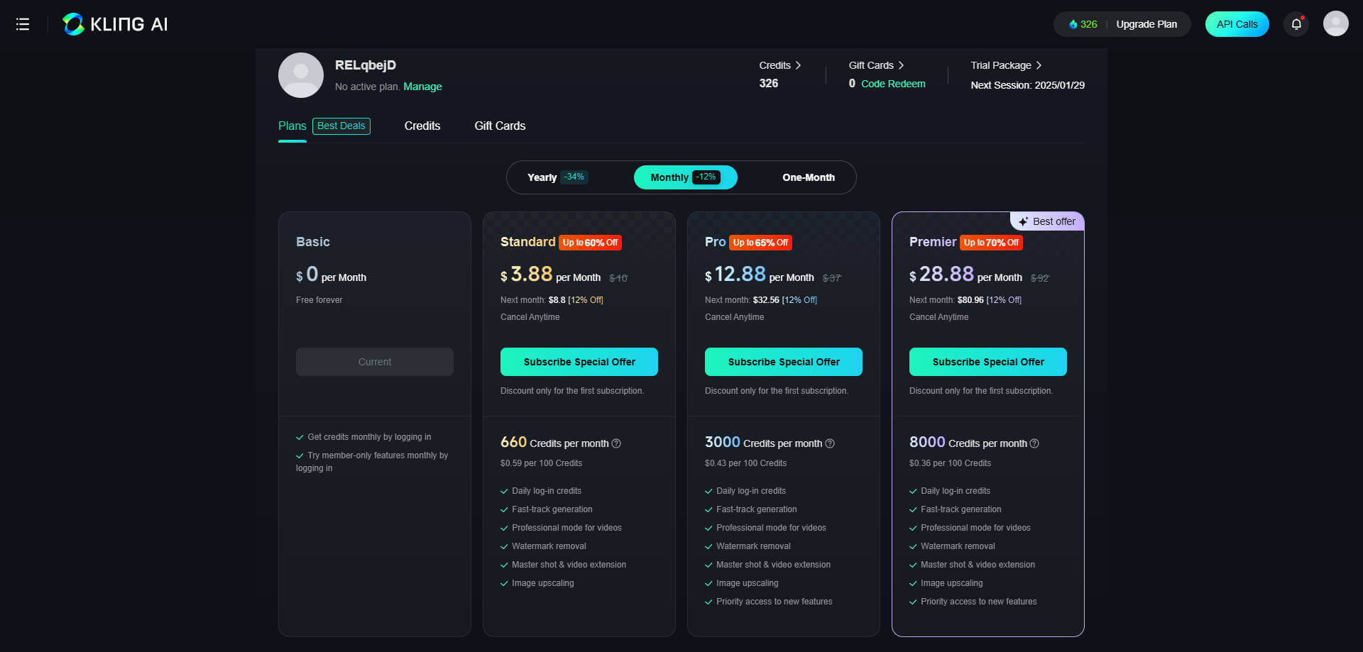Expand the Gift Cards details chevron

click(x=901, y=65)
